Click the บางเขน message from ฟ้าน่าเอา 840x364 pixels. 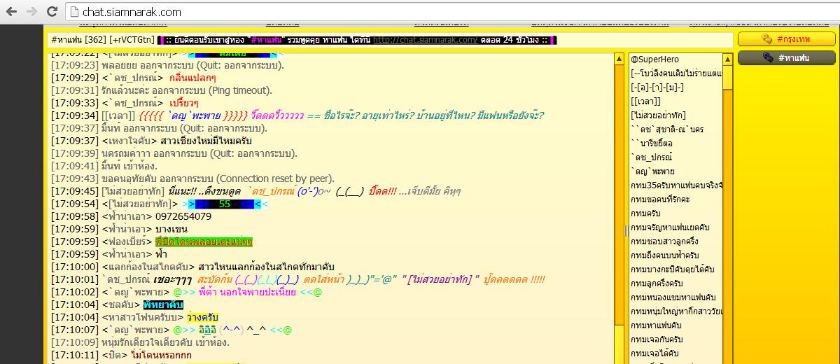(x=170, y=229)
